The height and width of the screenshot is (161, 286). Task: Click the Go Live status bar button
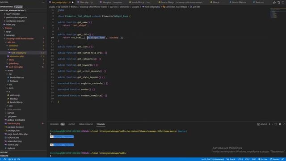263,159
